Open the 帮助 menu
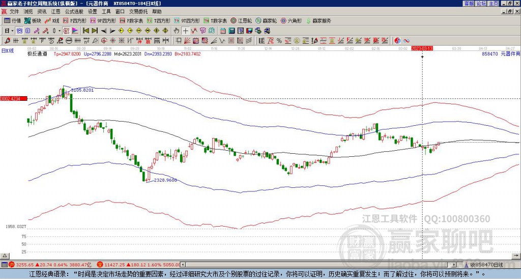Image resolution: width=521 pixels, height=279 pixels. pos(157,12)
